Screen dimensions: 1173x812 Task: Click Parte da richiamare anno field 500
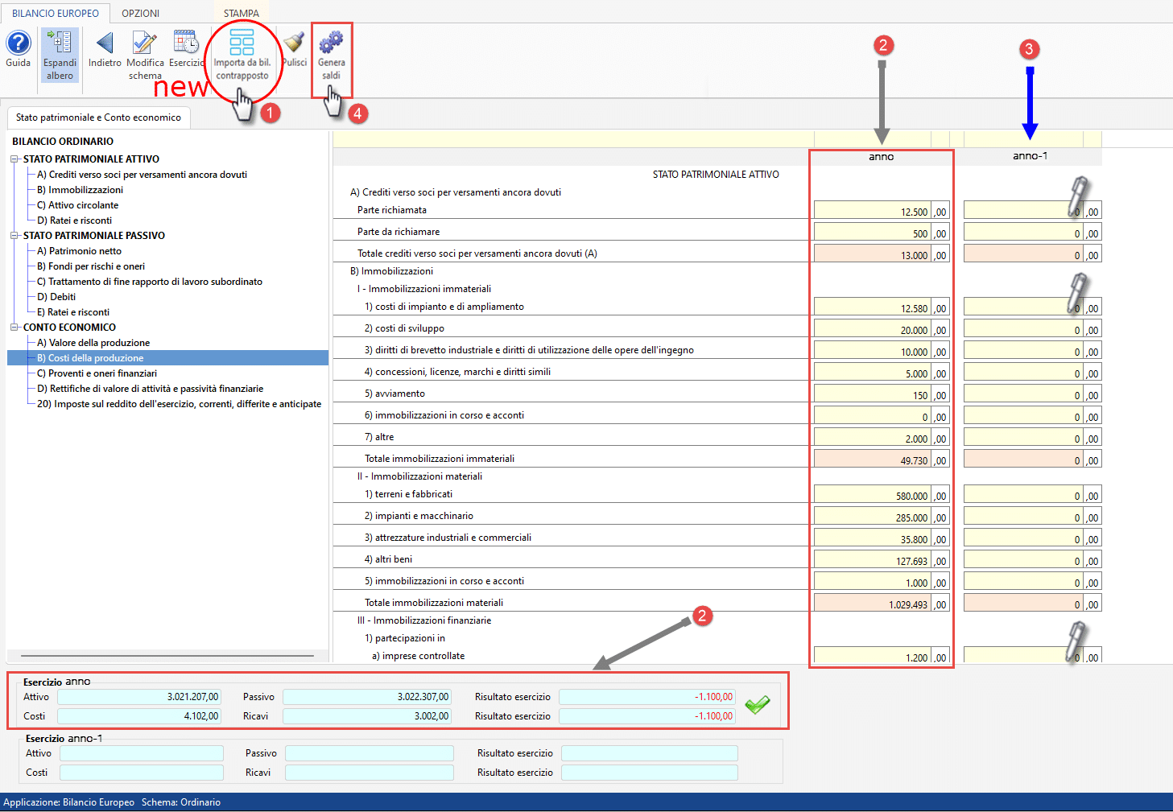(872, 232)
